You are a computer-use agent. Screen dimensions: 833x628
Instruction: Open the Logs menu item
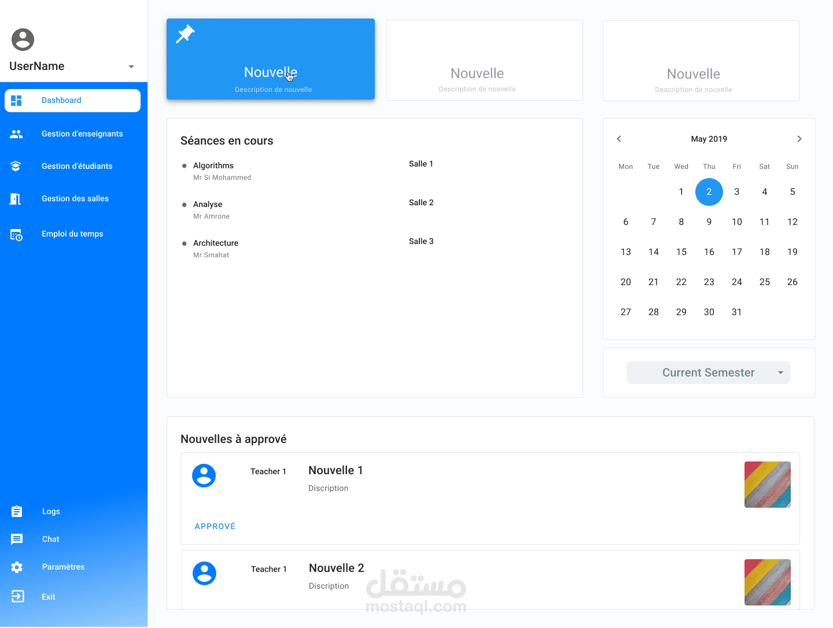click(51, 512)
